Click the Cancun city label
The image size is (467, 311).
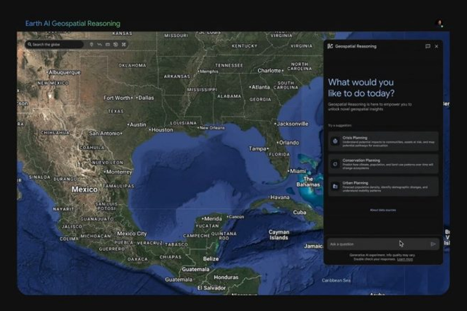coord(235,216)
